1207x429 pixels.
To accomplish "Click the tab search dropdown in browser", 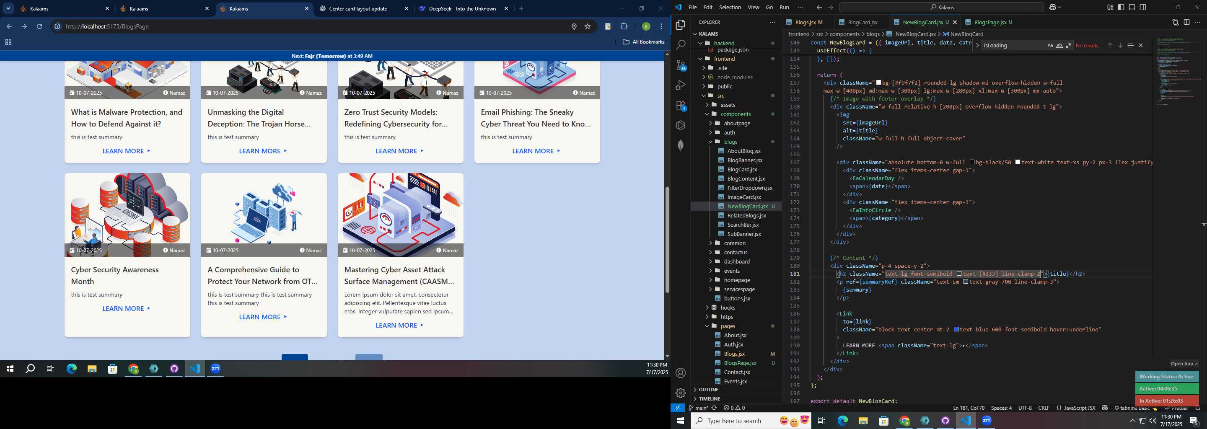I will point(8,8).
